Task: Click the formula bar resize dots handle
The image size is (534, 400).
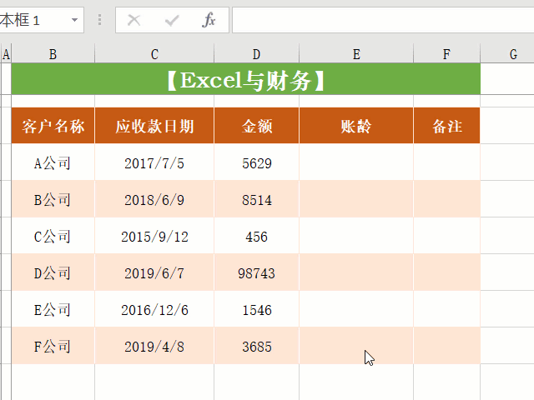Action: click(99, 20)
